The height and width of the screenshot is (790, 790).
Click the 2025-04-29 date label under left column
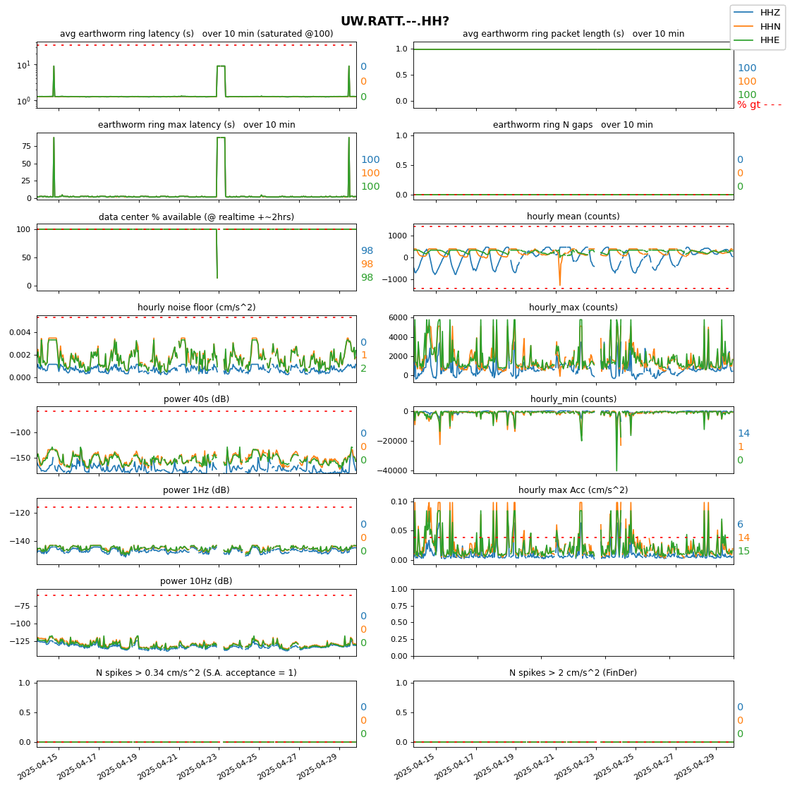pyautogui.click(x=318, y=767)
